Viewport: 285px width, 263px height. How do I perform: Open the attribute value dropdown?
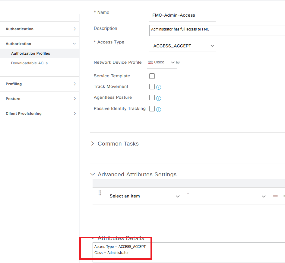[x=231, y=196]
